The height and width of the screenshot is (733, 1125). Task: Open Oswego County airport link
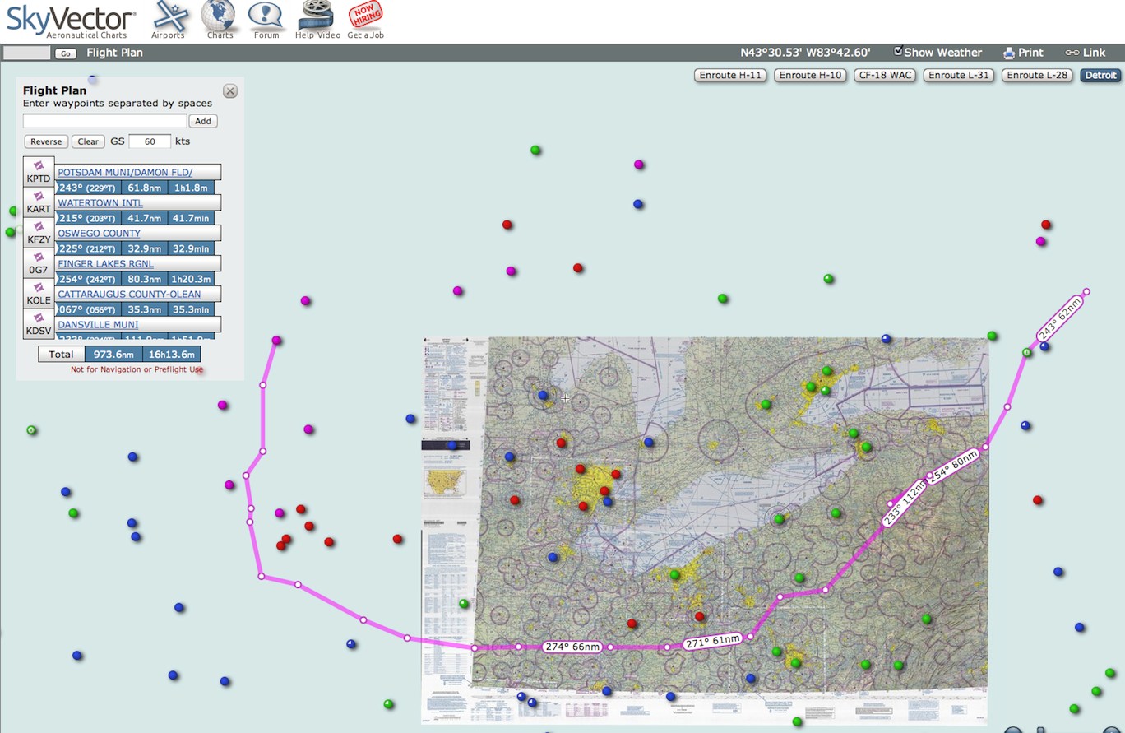pos(99,233)
